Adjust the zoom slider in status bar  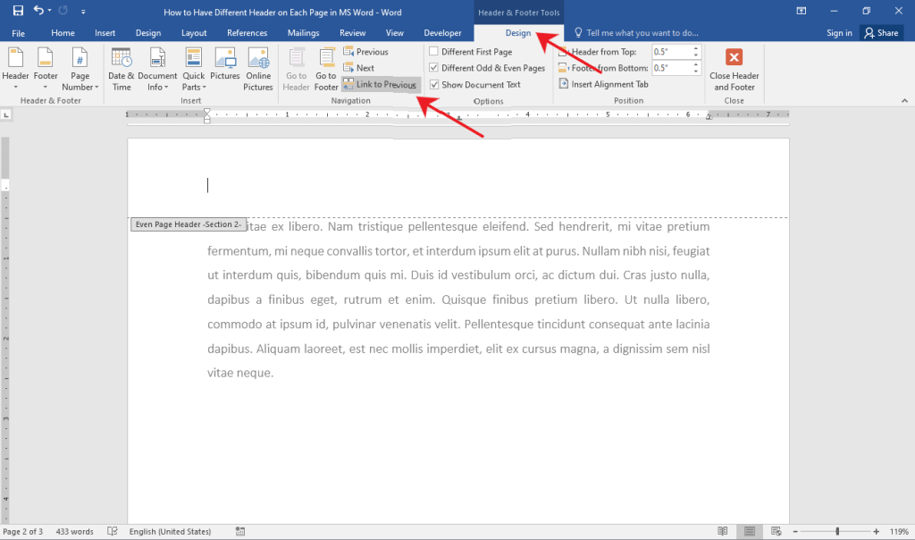836,531
